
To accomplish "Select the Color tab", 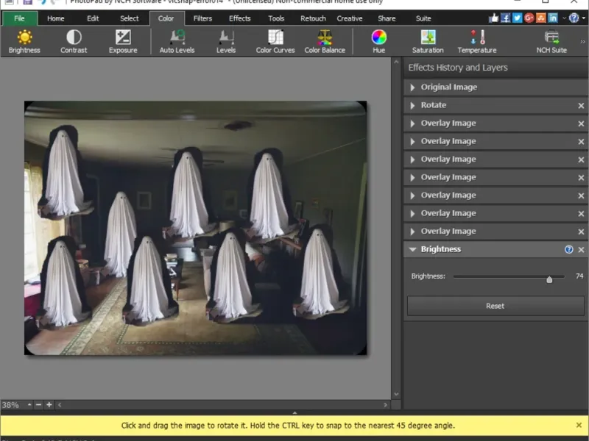I will (166, 18).
